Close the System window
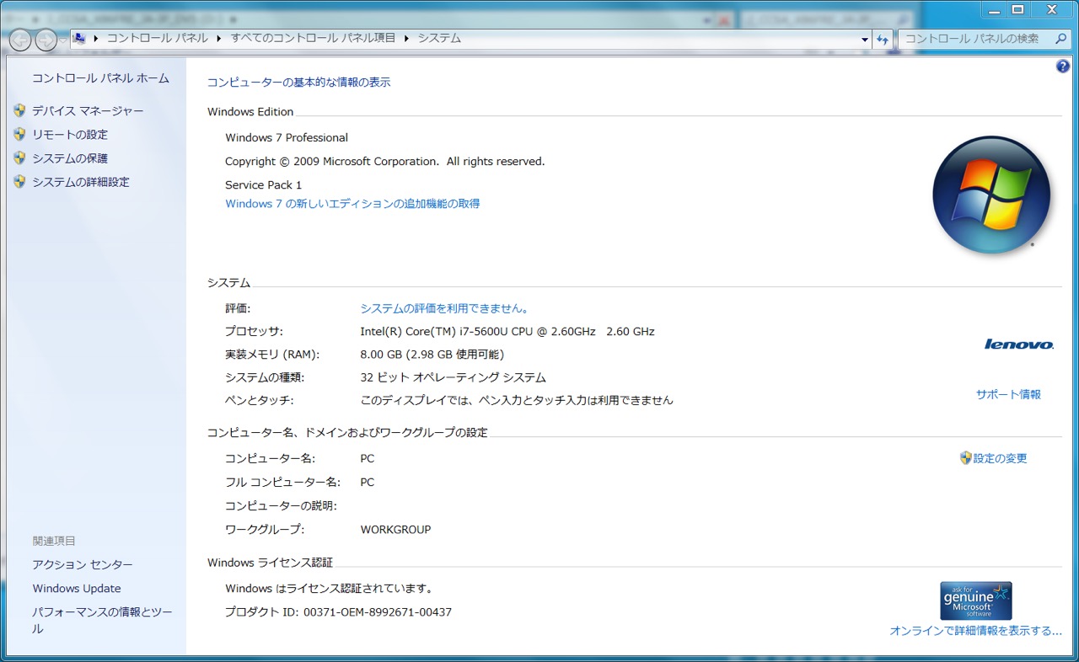The height and width of the screenshot is (662, 1079). (x=1051, y=8)
